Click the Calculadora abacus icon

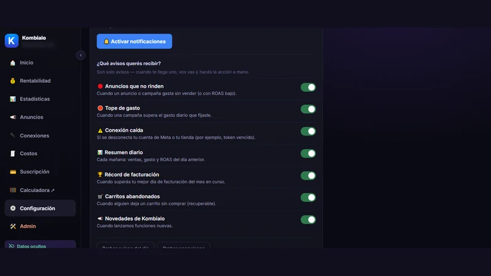12,190
